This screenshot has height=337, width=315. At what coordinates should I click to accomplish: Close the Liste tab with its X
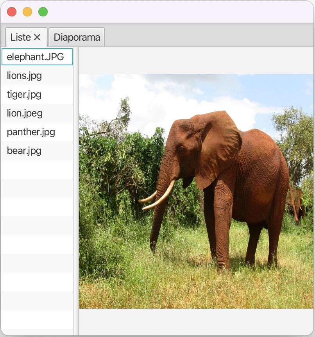click(37, 38)
